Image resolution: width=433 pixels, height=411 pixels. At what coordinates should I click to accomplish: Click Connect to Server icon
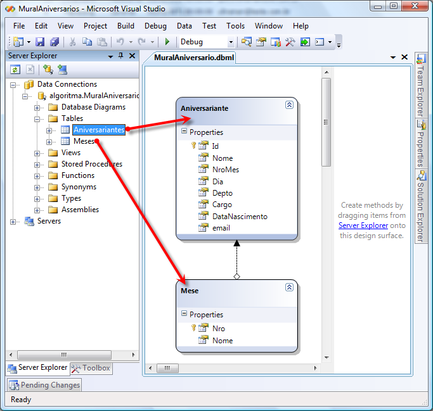(62, 70)
